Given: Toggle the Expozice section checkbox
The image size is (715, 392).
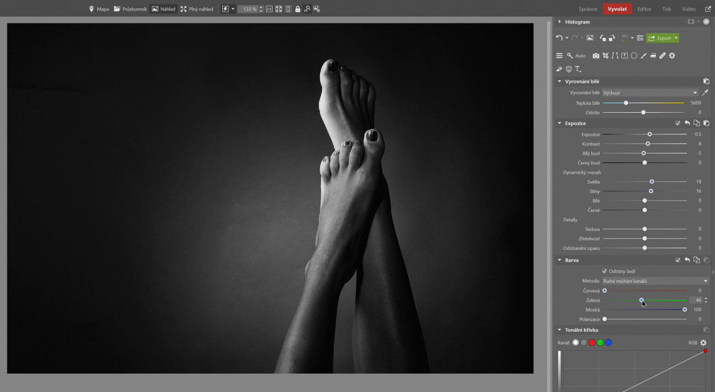Looking at the screenshot, I should pos(678,123).
